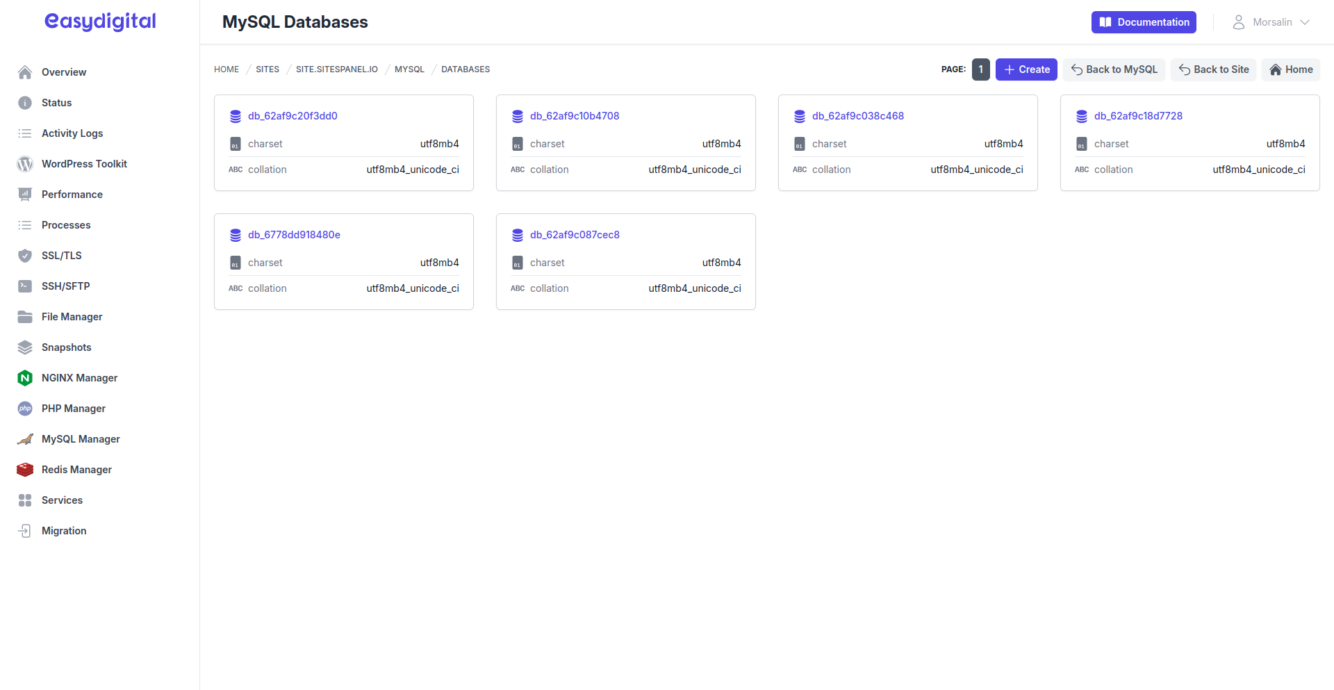Open the NGINX Manager from sidebar
The width and height of the screenshot is (1334, 690).
point(24,377)
